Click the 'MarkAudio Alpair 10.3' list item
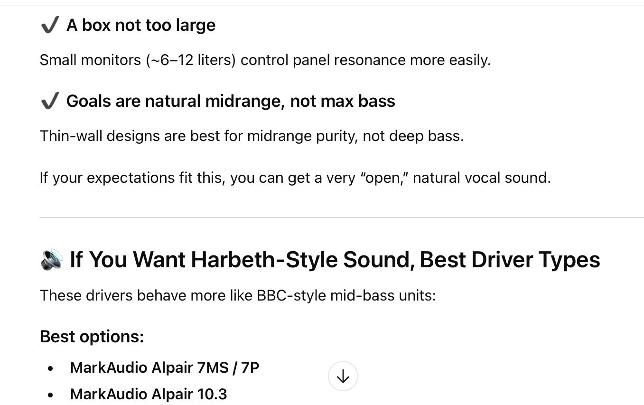Image resolution: width=644 pixels, height=405 pixels. [x=149, y=394]
